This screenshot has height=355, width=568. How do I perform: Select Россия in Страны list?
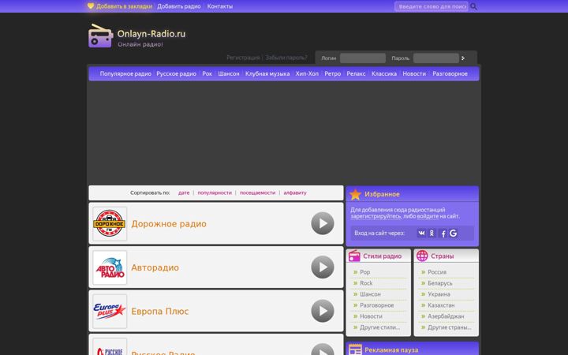click(x=437, y=272)
